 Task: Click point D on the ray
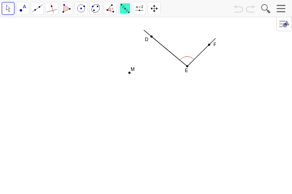(152, 37)
